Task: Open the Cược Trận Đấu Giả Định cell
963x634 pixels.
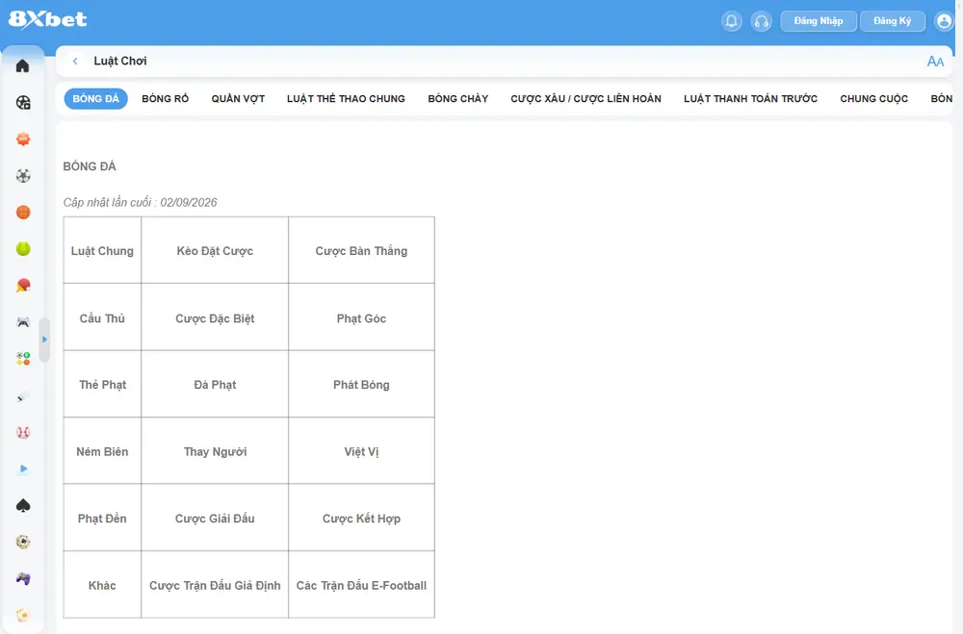Action: (x=215, y=585)
